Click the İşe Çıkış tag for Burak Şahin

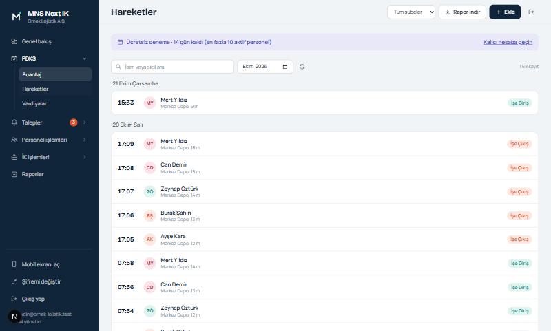pos(519,215)
